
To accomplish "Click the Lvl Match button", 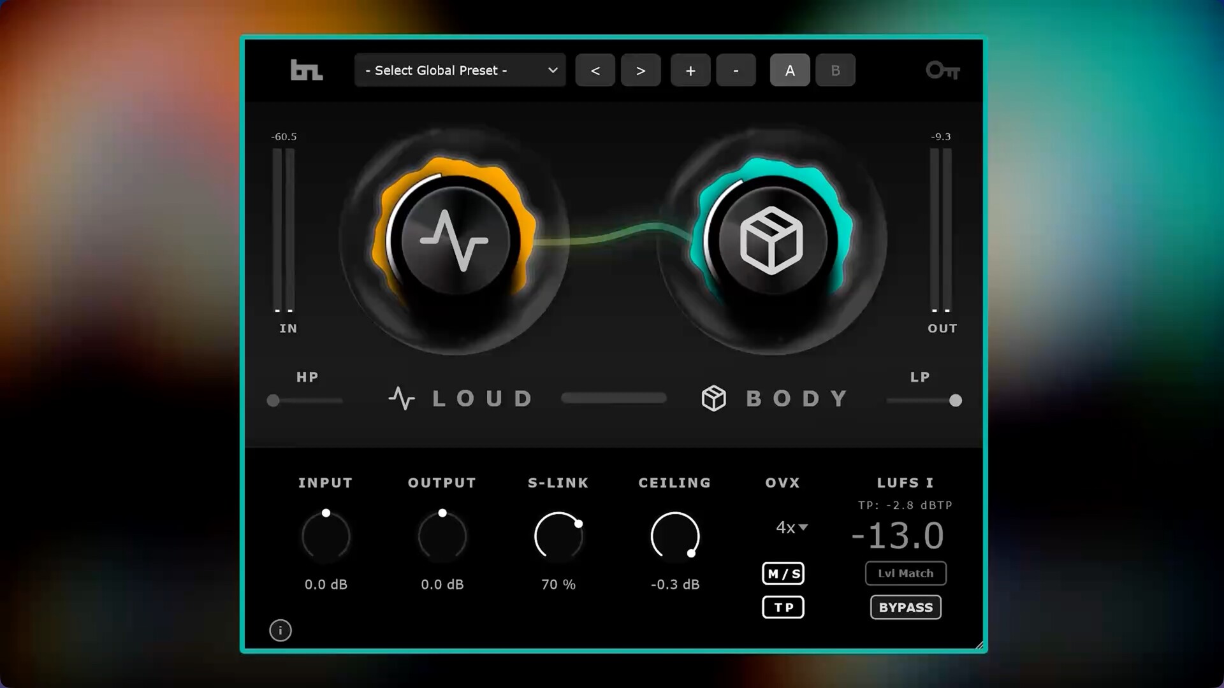I will click(x=905, y=573).
